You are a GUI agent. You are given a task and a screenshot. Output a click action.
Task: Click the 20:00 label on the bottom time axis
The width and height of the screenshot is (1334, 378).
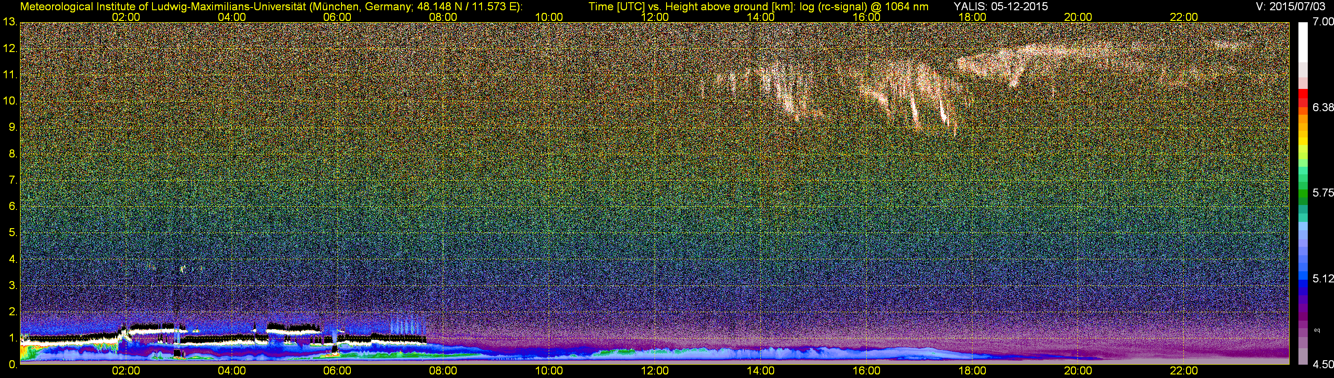pos(1078,371)
